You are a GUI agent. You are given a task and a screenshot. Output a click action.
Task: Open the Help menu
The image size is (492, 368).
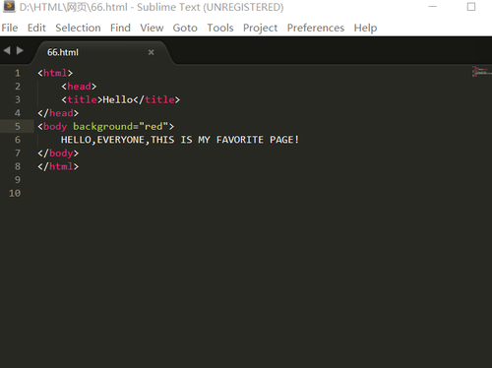[365, 29]
